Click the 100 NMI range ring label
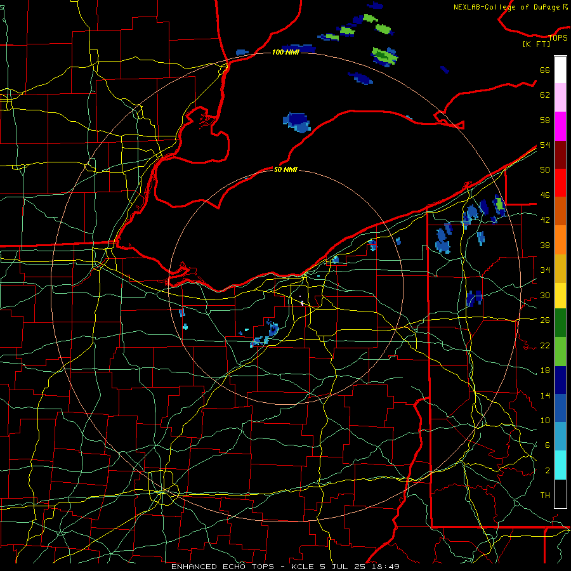 click(x=285, y=52)
